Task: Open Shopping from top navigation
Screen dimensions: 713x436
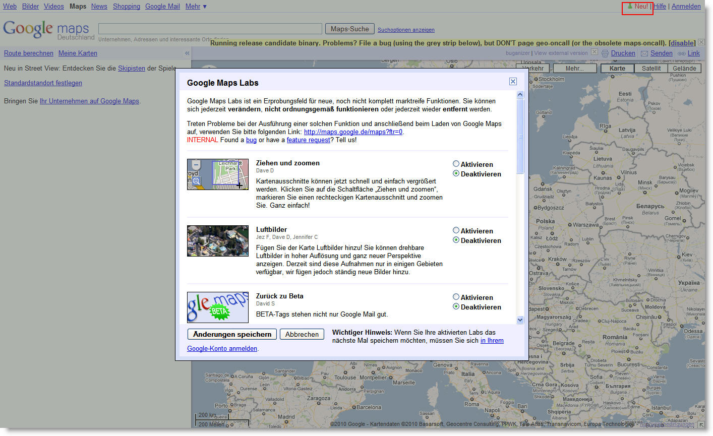Action: [x=126, y=6]
